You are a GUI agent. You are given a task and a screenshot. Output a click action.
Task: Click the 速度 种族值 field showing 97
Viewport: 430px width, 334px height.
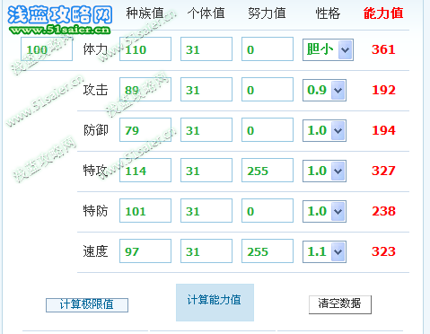pyautogui.click(x=145, y=251)
